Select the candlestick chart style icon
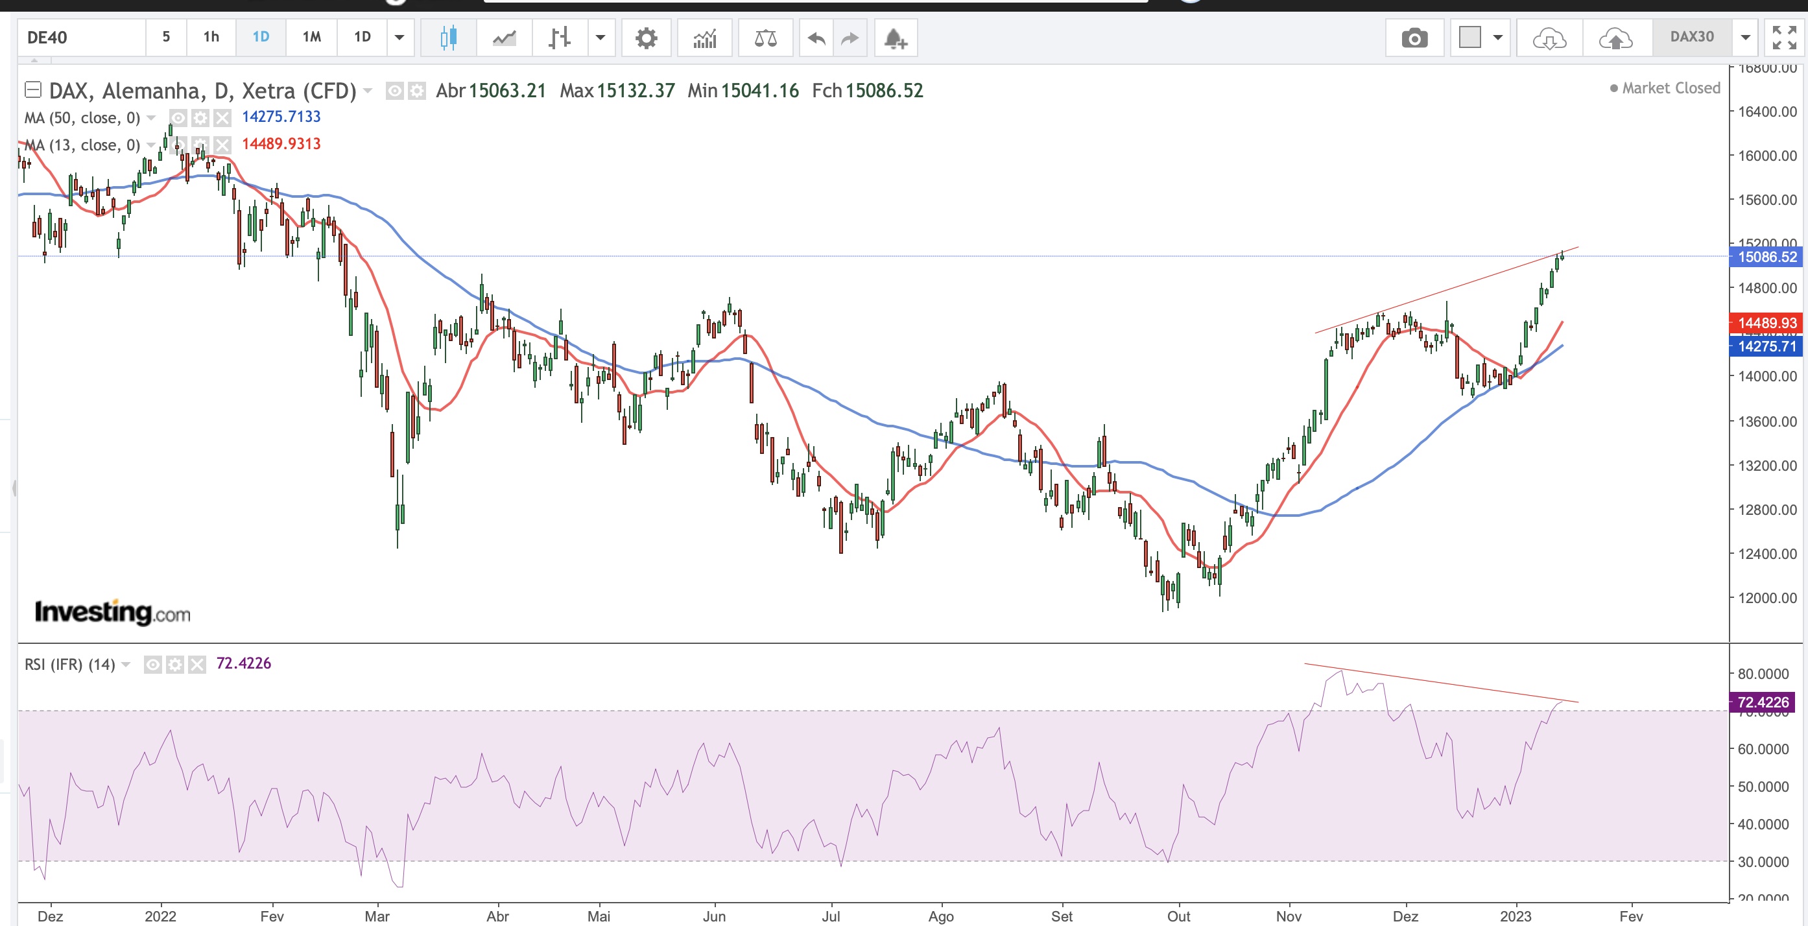Screen dimensions: 1808x926 point(449,38)
